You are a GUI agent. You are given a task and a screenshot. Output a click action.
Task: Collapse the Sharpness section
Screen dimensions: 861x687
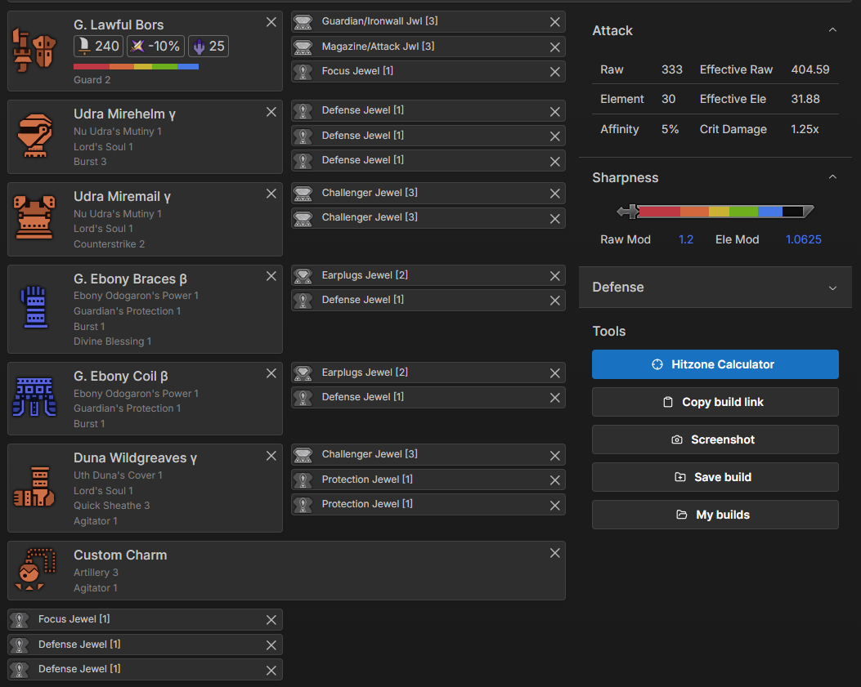832,177
